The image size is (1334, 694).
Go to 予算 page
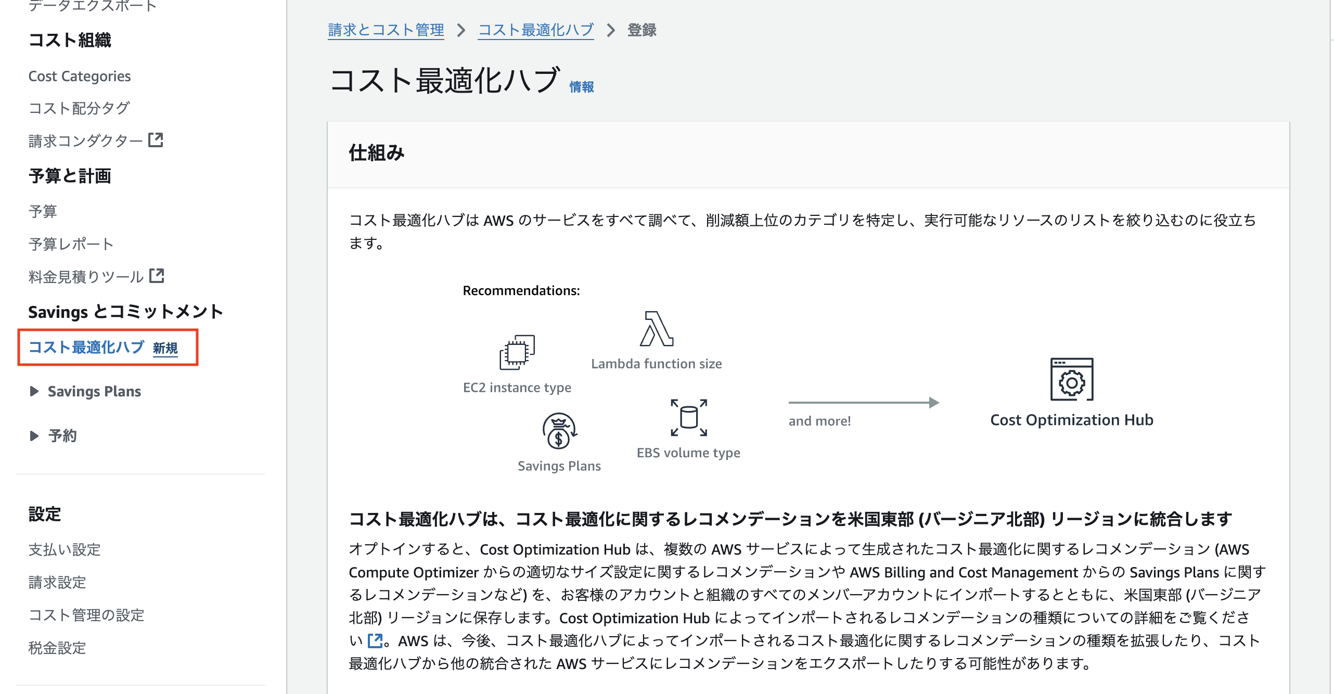[x=43, y=211]
